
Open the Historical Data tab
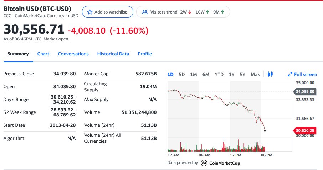[x=113, y=54]
